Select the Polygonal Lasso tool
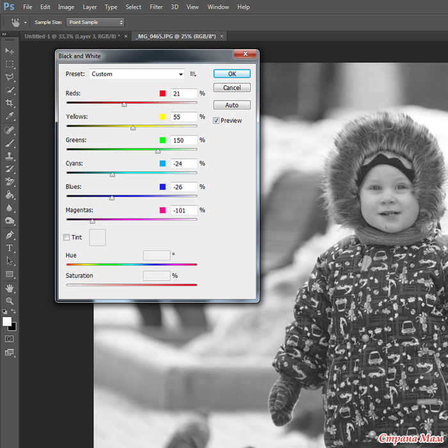Image resolution: width=448 pixels, height=448 pixels. (x=10, y=77)
